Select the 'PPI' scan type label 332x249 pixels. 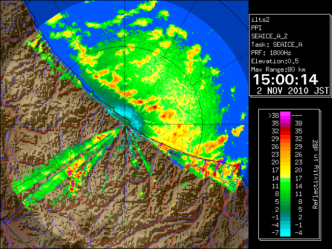coord(256,28)
